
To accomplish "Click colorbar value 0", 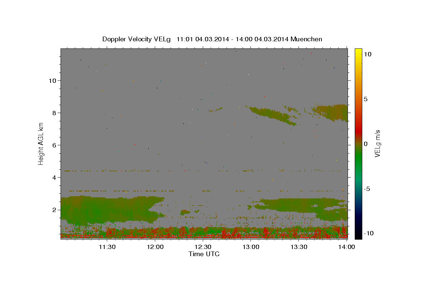I will pyautogui.click(x=365, y=144).
